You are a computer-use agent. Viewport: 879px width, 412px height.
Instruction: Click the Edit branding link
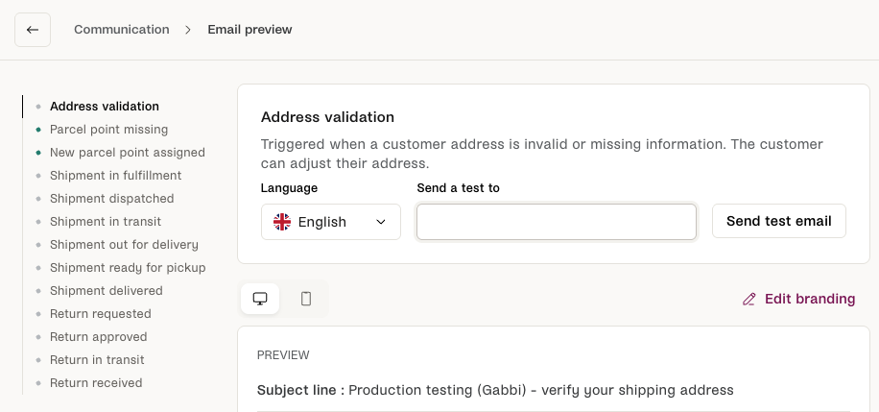pos(809,299)
